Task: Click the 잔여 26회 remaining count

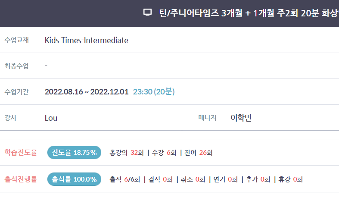Action: 199,153
